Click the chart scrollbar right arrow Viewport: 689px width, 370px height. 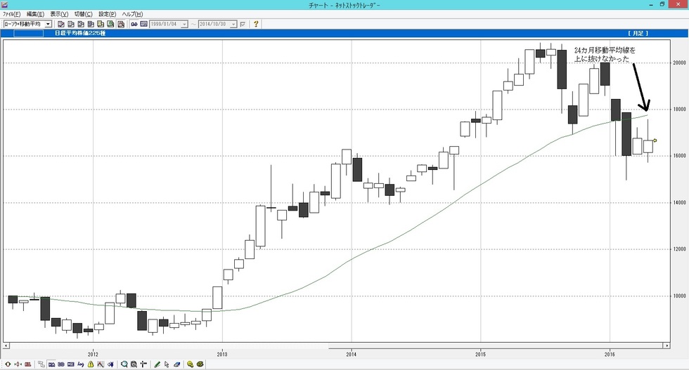coord(667,346)
